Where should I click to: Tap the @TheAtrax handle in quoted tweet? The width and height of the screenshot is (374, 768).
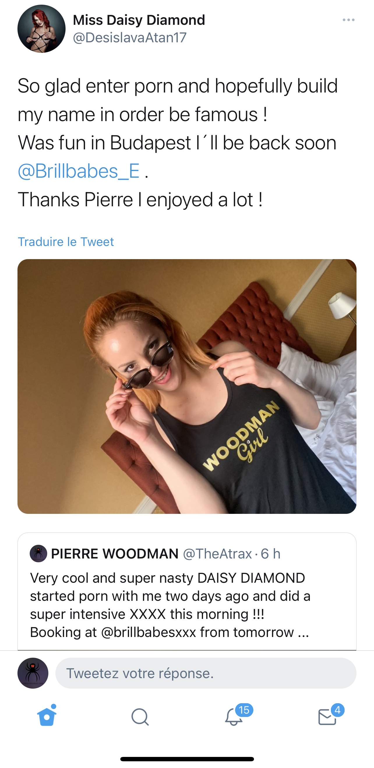click(x=218, y=554)
